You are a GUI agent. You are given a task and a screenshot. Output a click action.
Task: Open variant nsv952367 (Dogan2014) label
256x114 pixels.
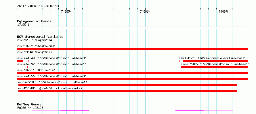point(35,40)
